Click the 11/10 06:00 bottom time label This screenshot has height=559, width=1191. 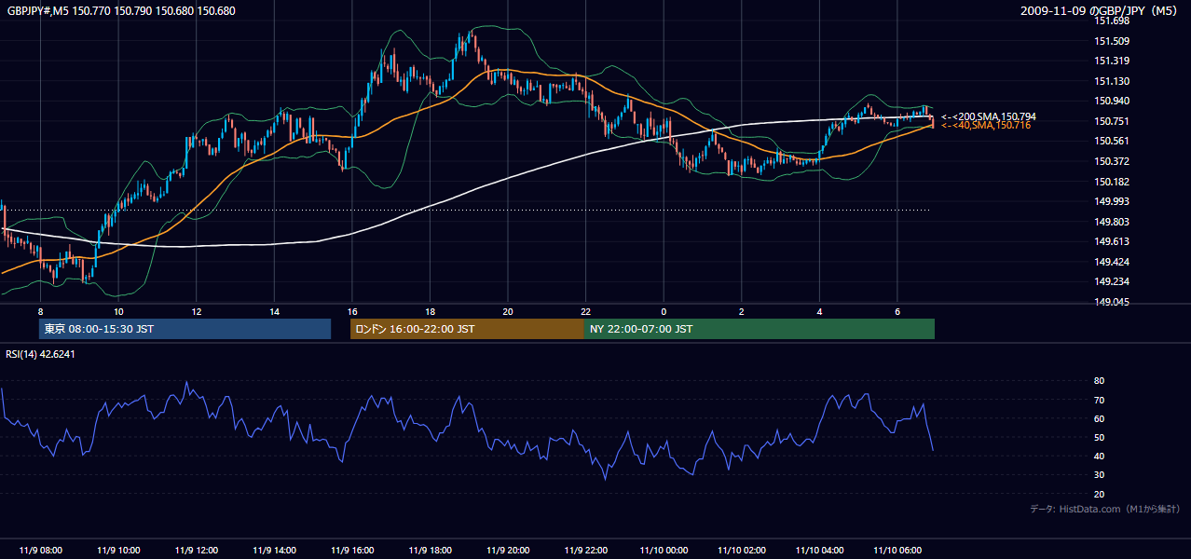pyautogui.click(x=897, y=551)
